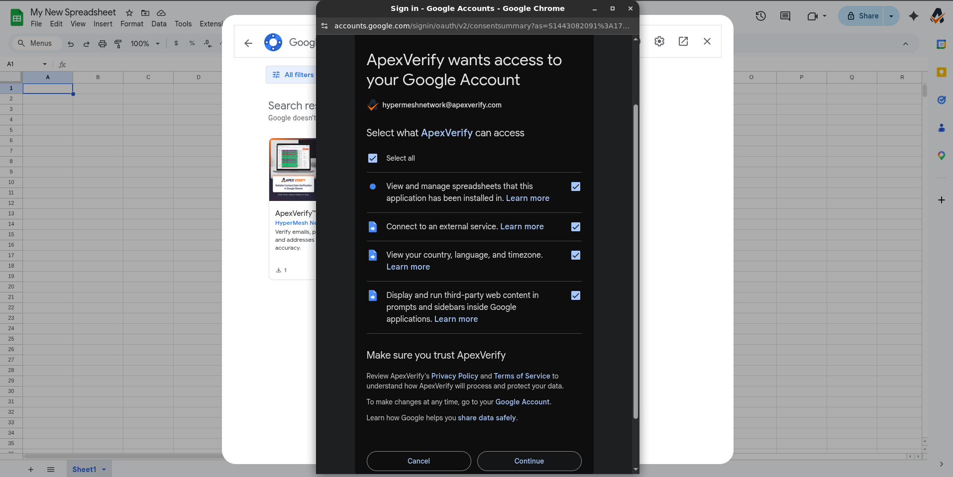Open the comments panel icon
The width and height of the screenshot is (953, 477).
tap(785, 16)
